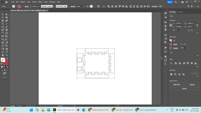This screenshot has width=201, height=113.
Task: Open the search icon beside Share
Action: coord(176,2)
